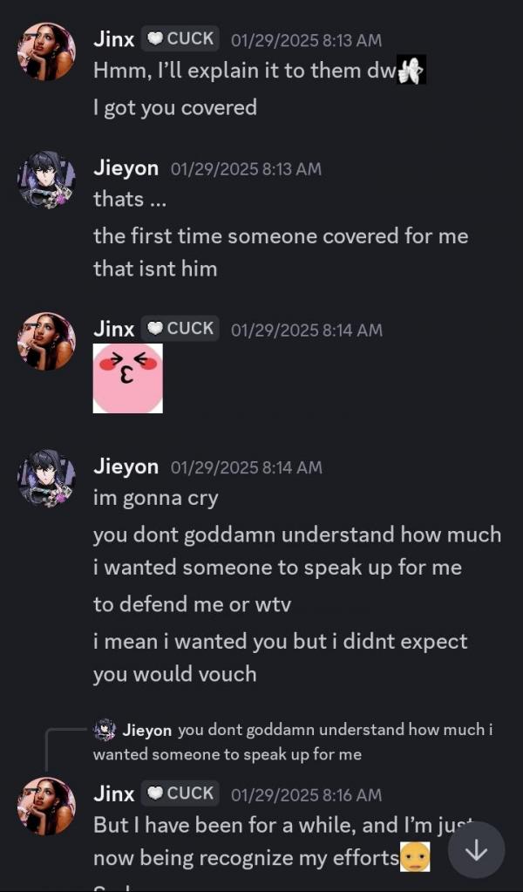Select the message 'to defend me or wtv'
Viewport: 523px width, 892px height.
click(192, 604)
